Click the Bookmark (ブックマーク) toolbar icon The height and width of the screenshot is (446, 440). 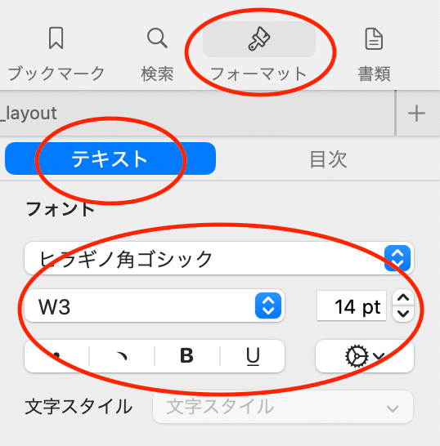56,38
